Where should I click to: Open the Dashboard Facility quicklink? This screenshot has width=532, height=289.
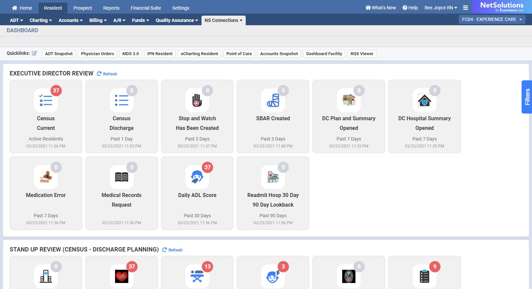tap(324, 54)
